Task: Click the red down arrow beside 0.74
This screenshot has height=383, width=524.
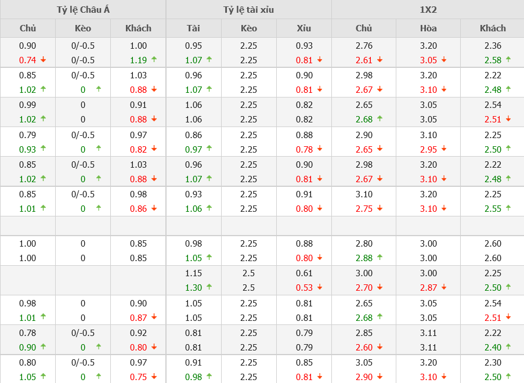Action: coord(43,60)
